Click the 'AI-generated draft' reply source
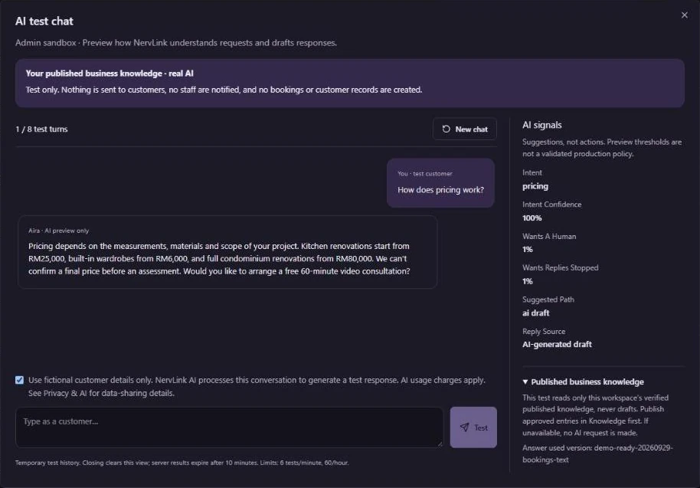The image size is (700, 488). 557,344
